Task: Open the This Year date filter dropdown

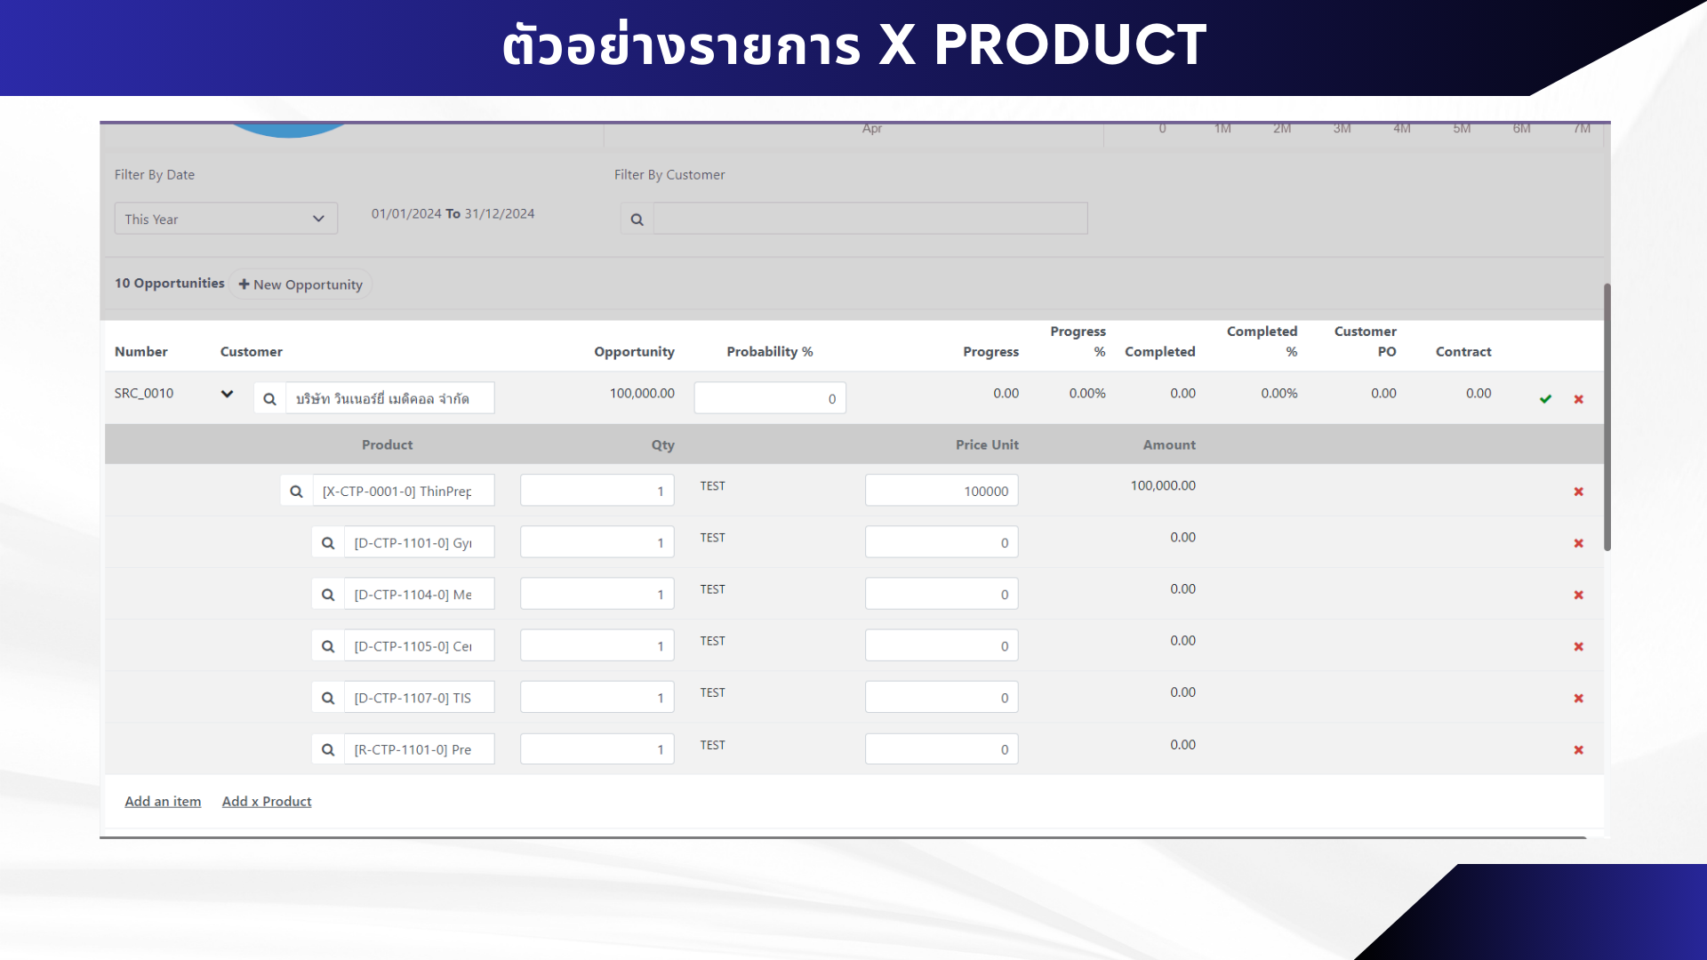Action: tap(226, 219)
